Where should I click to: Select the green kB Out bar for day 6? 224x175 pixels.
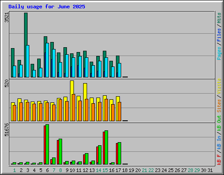[47, 144]
